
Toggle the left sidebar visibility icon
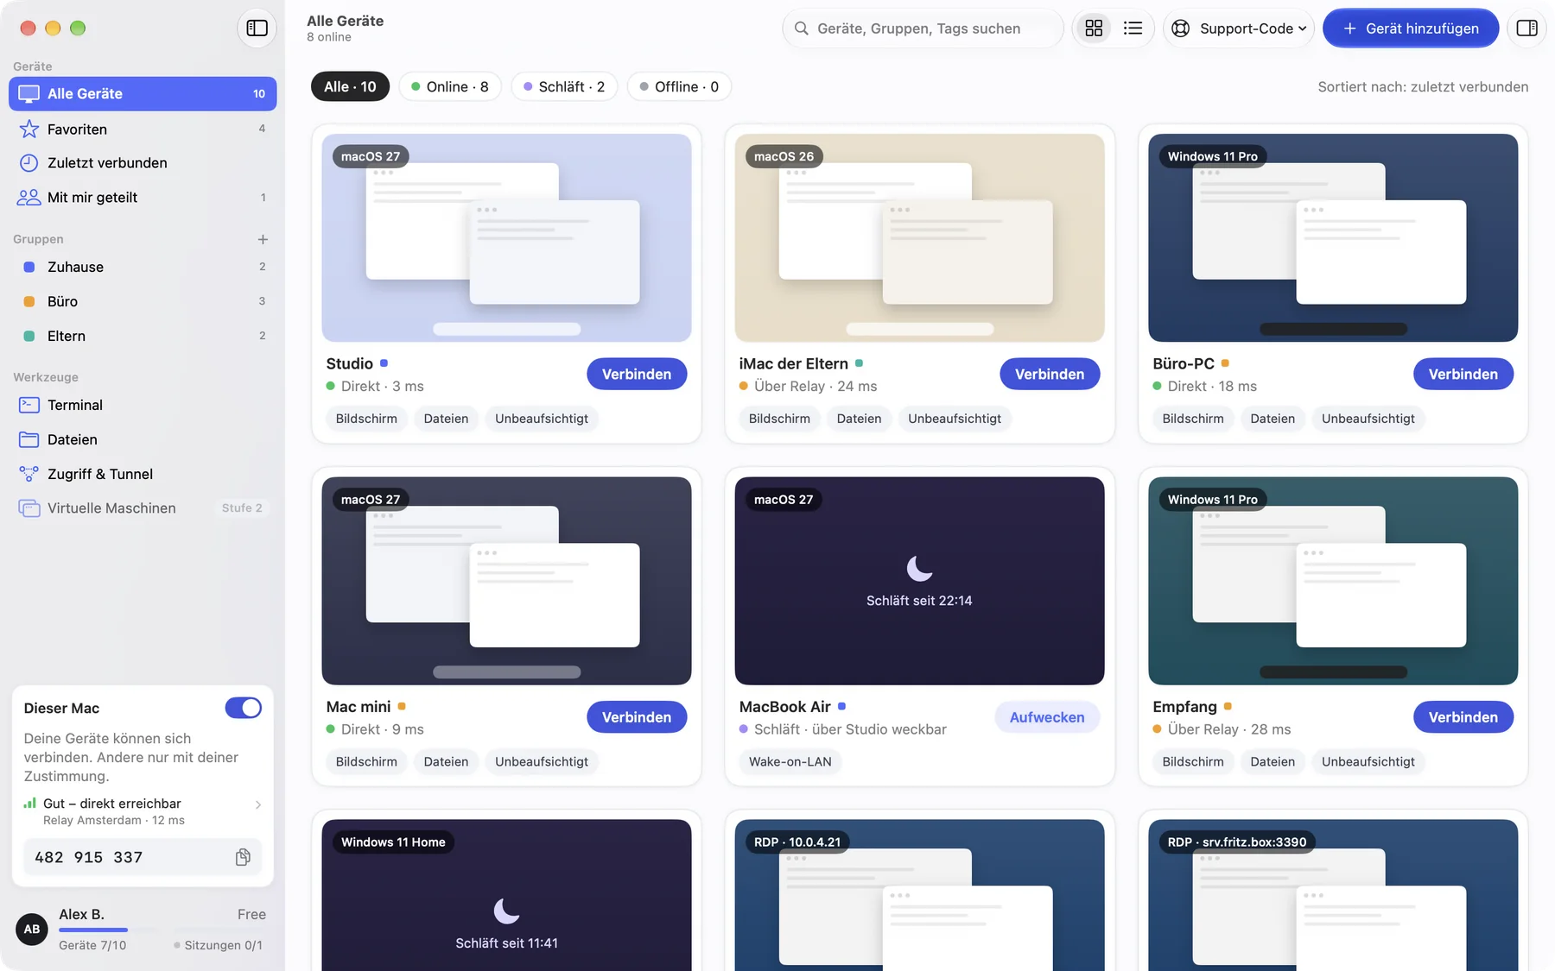[257, 28]
